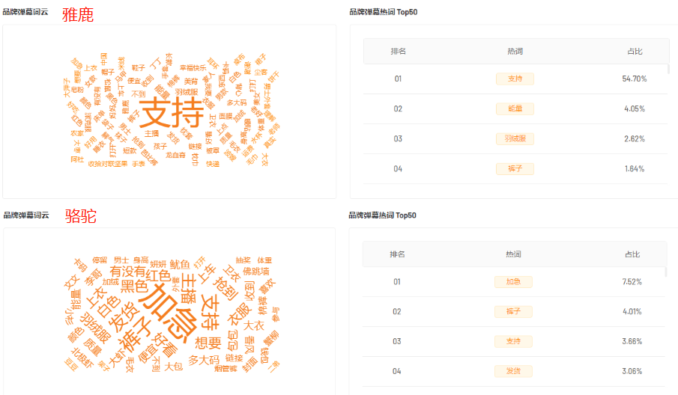Click 收拾对联坚果 phrase in 雅鹿 cloud
The image size is (678, 395).
108,164
